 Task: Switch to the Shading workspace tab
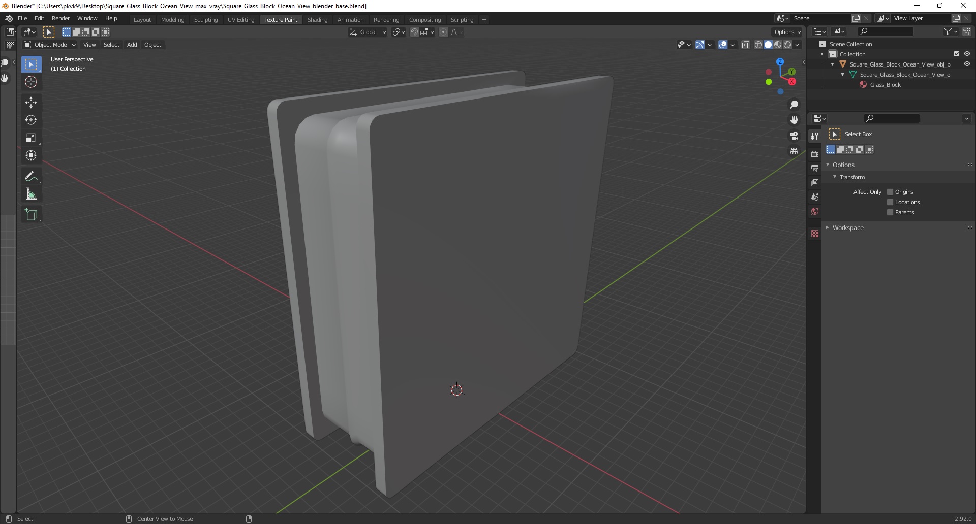tap(317, 19)
